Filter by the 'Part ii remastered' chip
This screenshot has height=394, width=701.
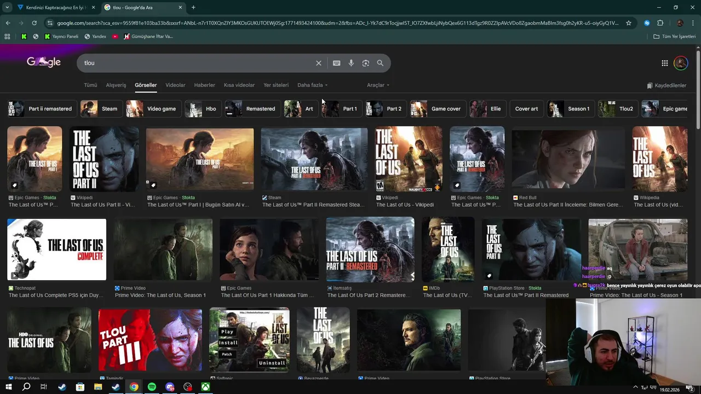pos(42,109)
